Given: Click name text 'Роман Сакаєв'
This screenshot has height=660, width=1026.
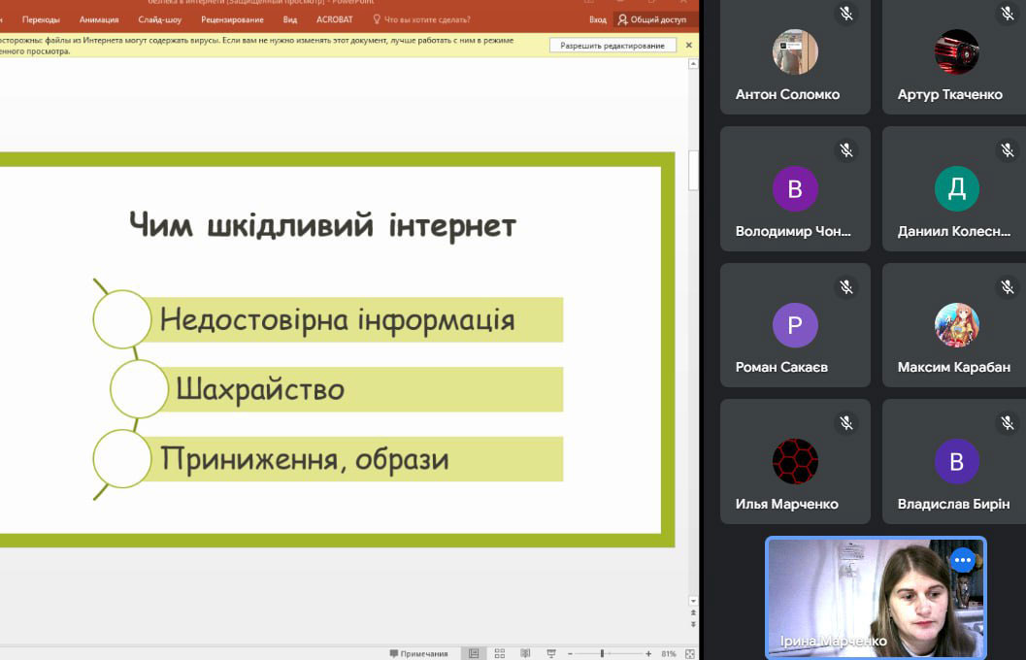Looking at the screenshot, I should coord(781,368).
